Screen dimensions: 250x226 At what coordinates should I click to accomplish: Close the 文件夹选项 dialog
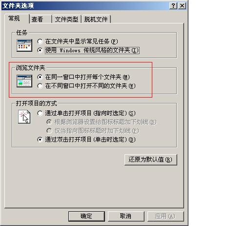pyautogui.click(x=182, y=6)
